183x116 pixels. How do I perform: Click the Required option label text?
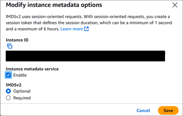(x=22, y=98)
